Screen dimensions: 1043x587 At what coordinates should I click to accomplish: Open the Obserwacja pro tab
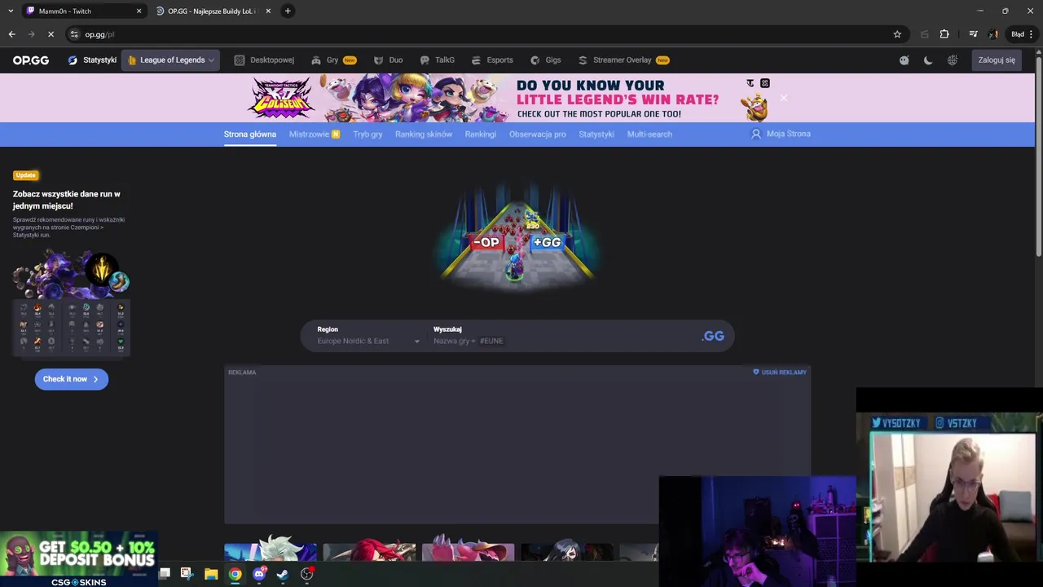coord(538,135)
